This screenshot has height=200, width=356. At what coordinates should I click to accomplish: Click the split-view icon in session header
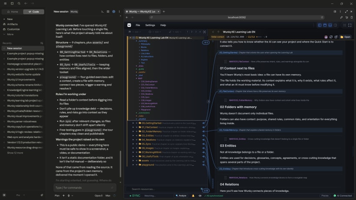(108, 12)
